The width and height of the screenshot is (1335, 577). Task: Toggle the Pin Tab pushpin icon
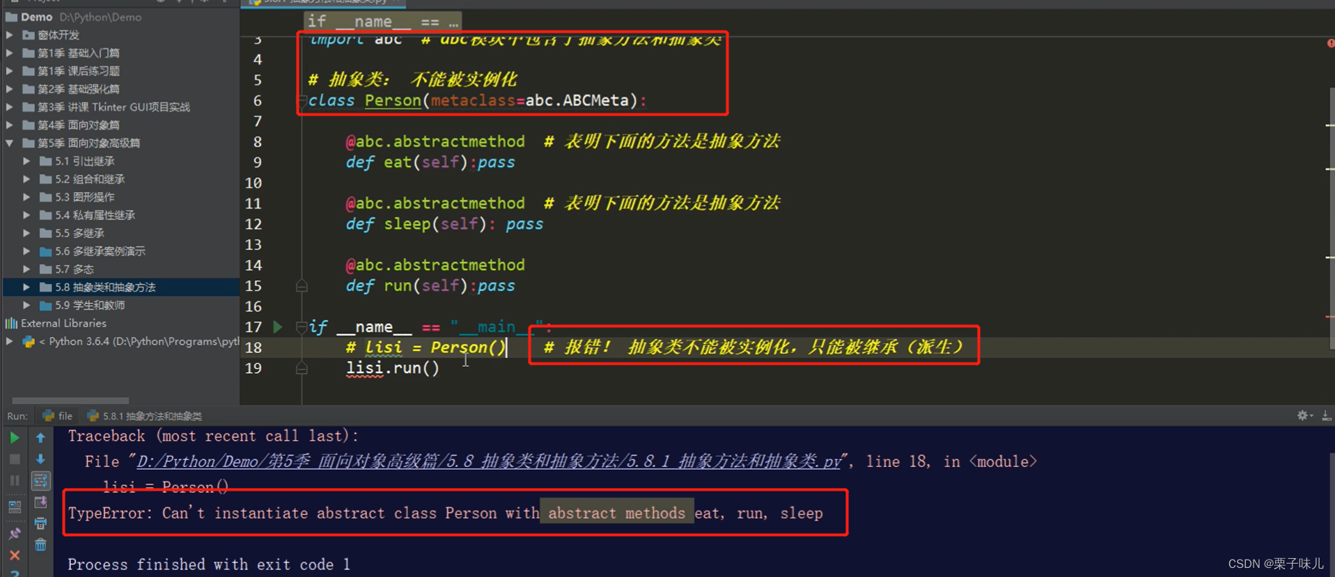pos(15,533)
